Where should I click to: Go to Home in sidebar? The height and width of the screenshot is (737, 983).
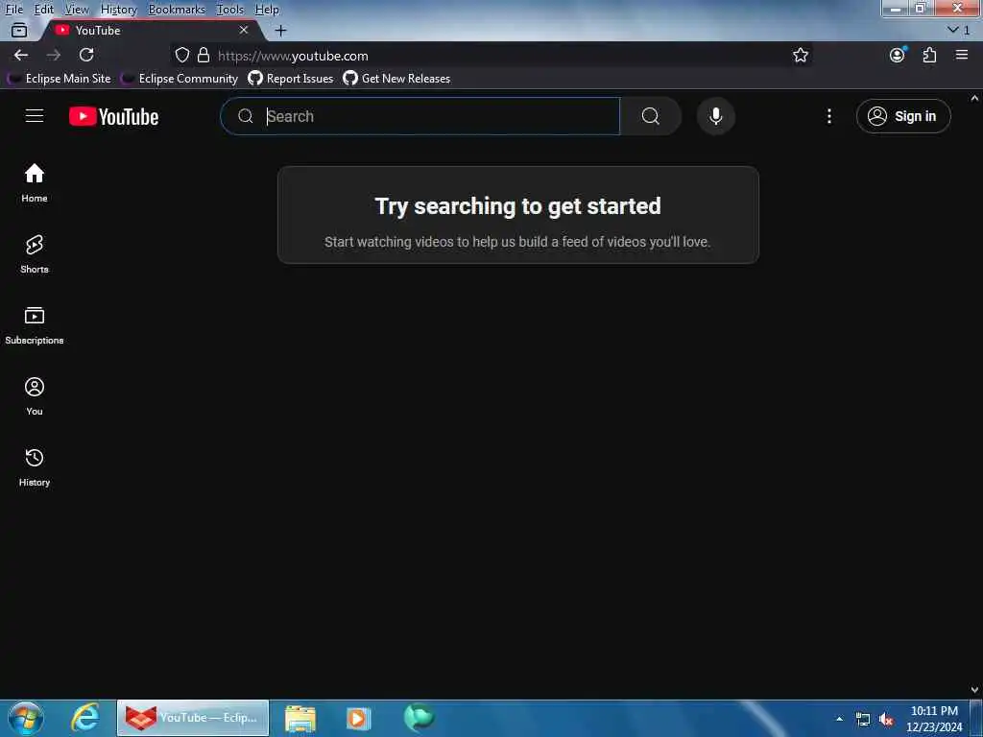pyautogui.click(x=35, y=182)
